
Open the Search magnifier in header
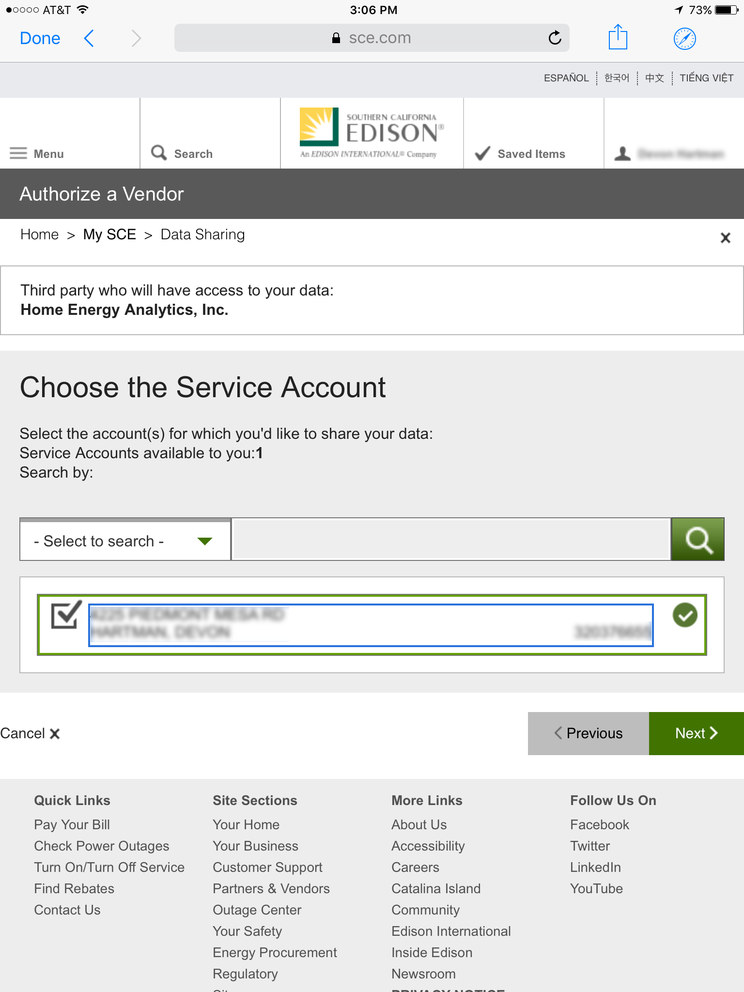point(182,153)
